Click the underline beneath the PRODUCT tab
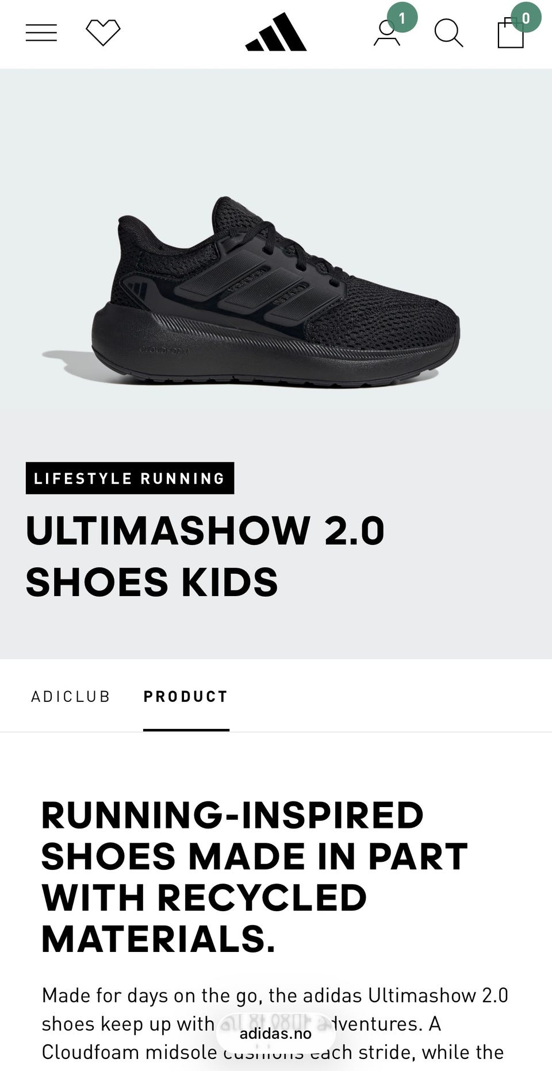The height and width of the screenshot is (1071, 552). coord(186,730)
